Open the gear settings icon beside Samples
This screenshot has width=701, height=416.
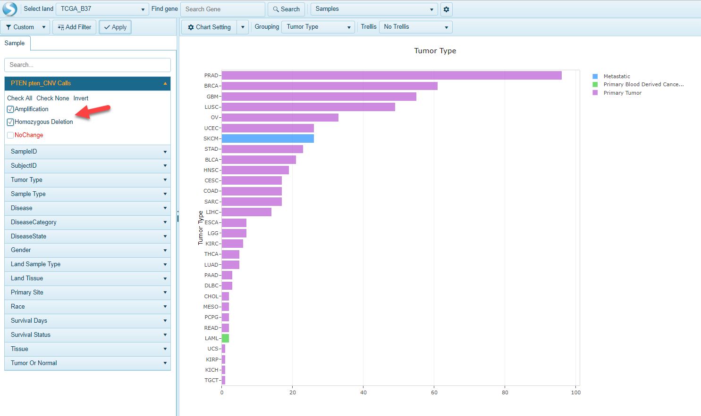[x=446, y=9]
